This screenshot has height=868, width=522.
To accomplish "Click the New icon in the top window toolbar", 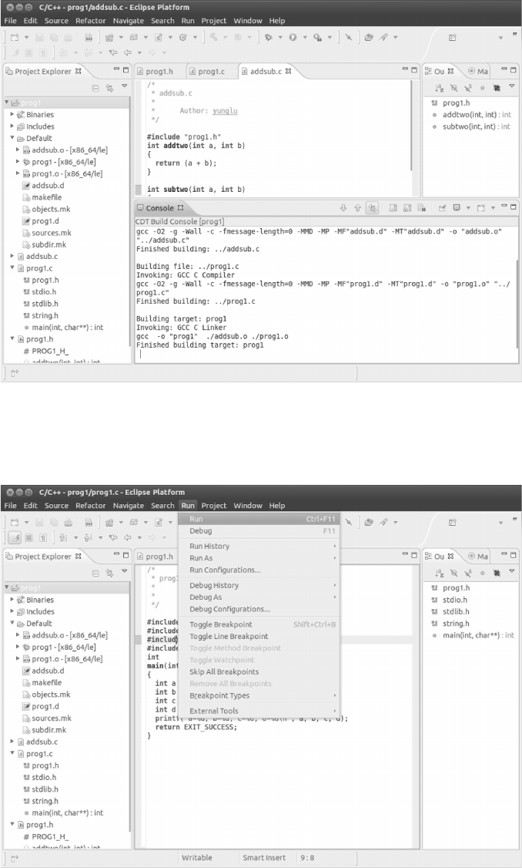I will tap(15, 37).
